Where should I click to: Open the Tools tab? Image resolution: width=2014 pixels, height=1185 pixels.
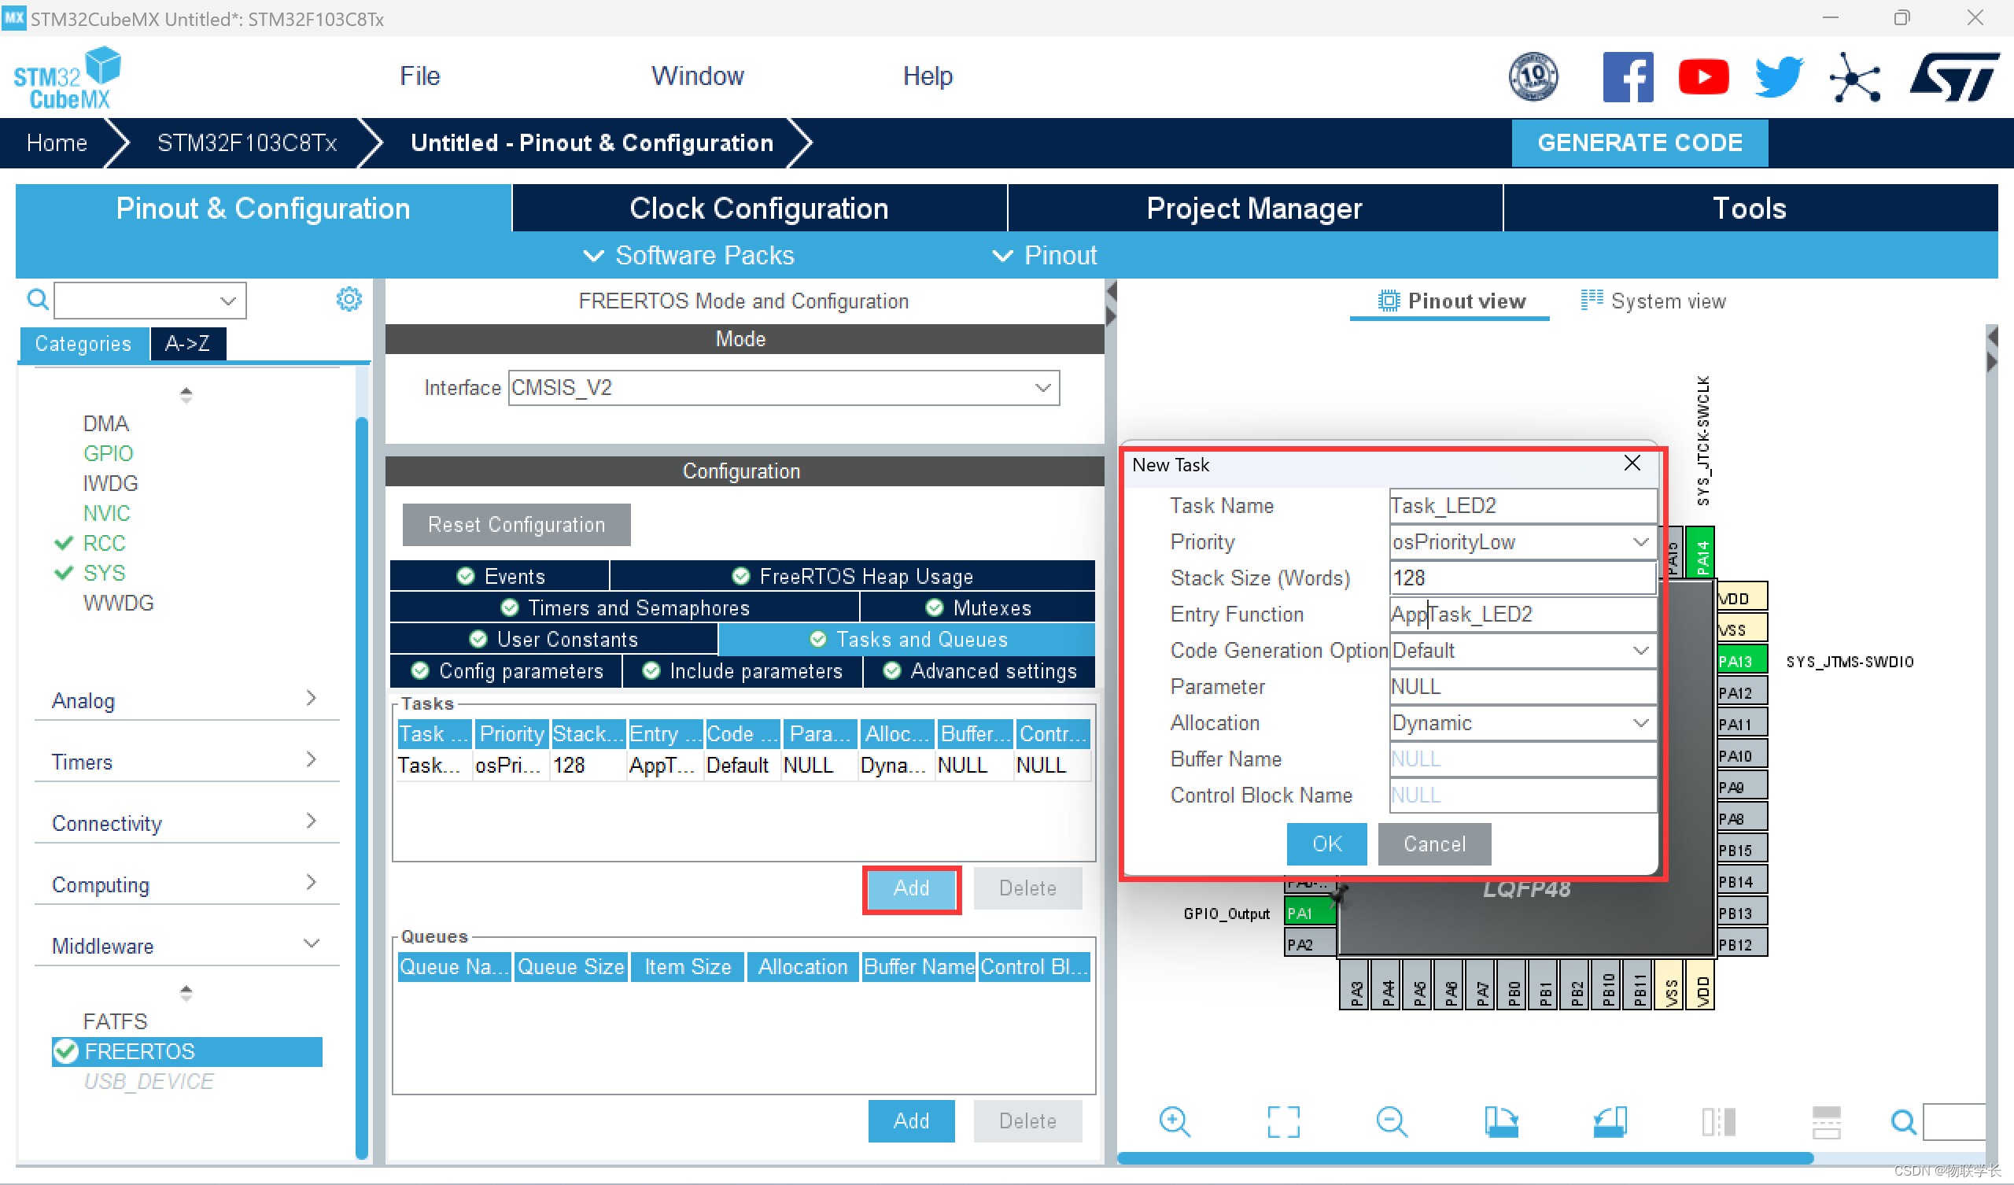pyautogui.click(x=1749, y=208)
